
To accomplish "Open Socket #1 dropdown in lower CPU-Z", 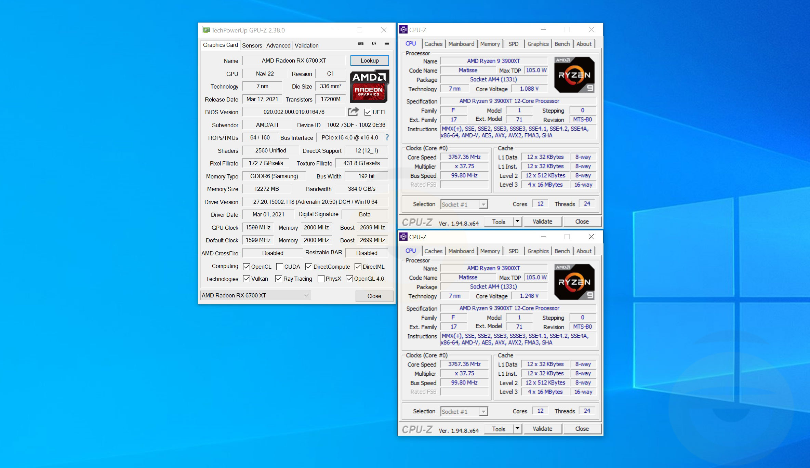I will (x=464, y=412).
